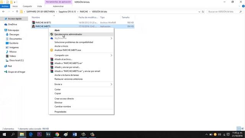Sort by Fecha de modificación column header
Image resolution: width=245 pixels, height=138 pixels.
[x=88, y=17]
